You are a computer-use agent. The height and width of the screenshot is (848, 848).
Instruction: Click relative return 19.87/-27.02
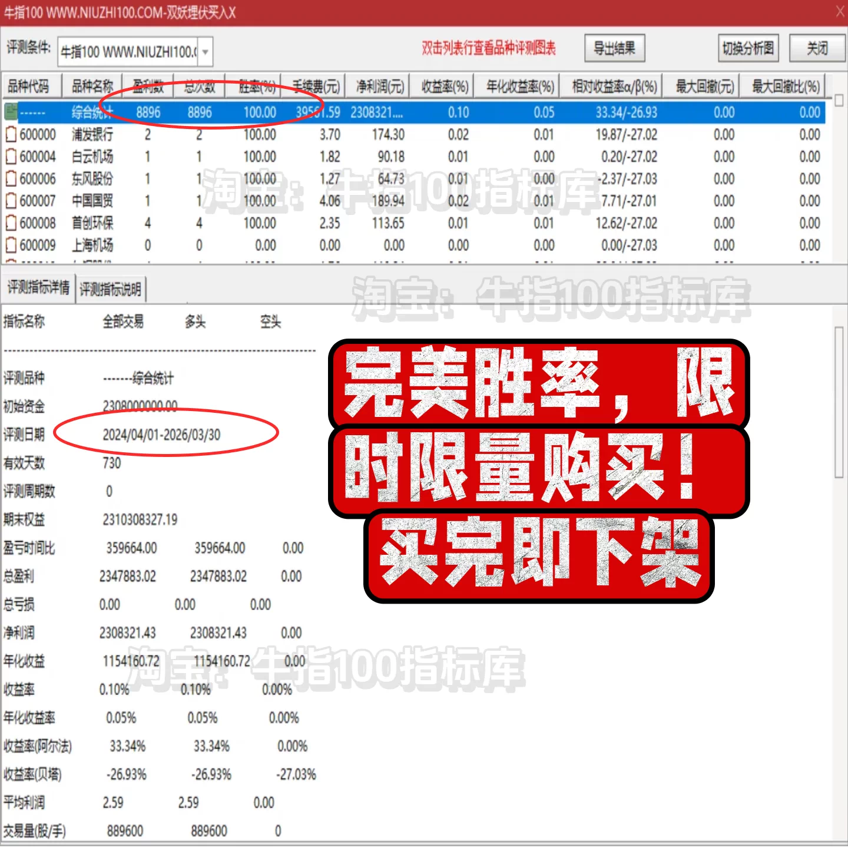(626, 135)
